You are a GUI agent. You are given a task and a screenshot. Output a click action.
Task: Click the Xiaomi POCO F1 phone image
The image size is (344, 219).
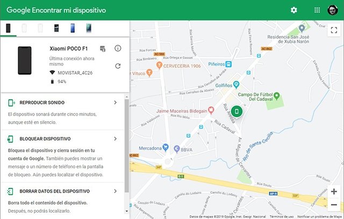[25, 60]
